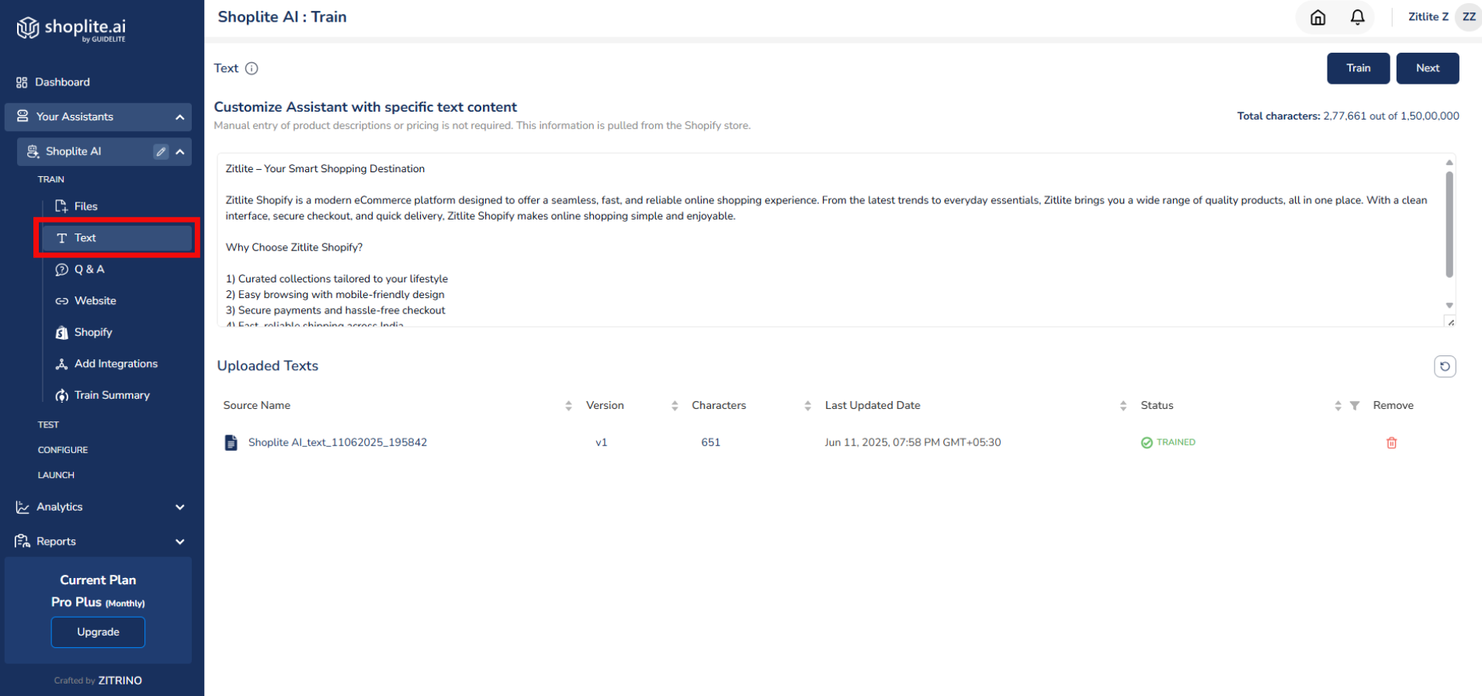Switch to the LAUNCH section

click(x=56, y=475)
